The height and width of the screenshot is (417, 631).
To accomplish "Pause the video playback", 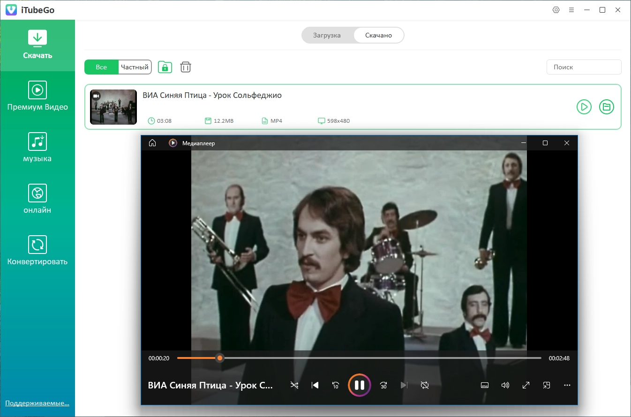I will [360, 385].
